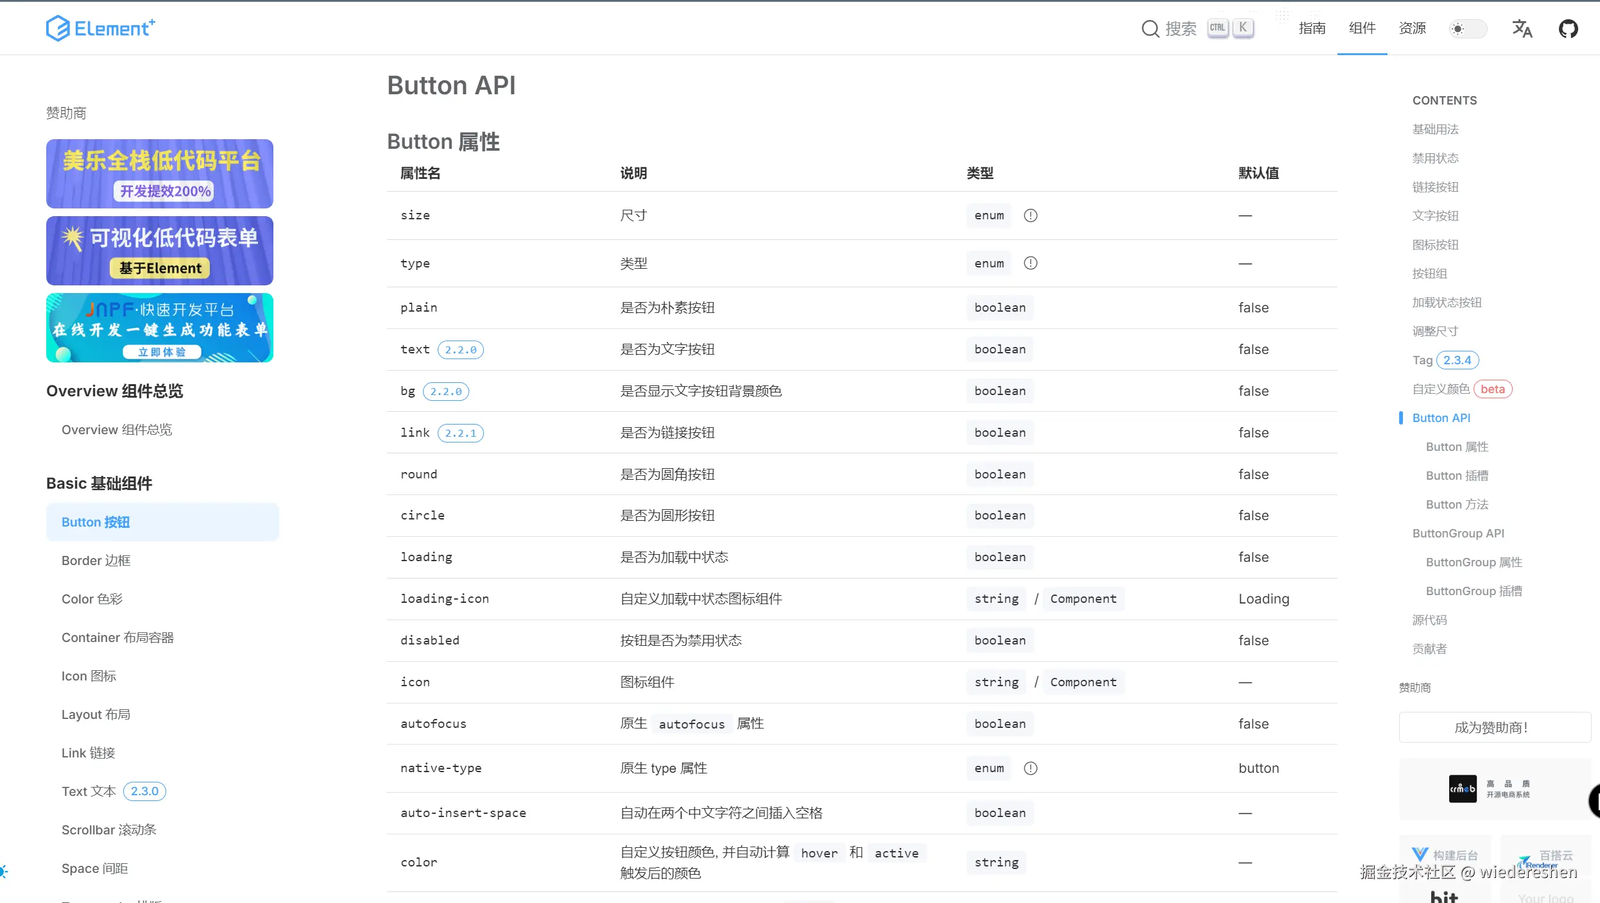
Task: Toggle the dark mode theme switch
Action: pyautogui.click(x=1468, y=29)
